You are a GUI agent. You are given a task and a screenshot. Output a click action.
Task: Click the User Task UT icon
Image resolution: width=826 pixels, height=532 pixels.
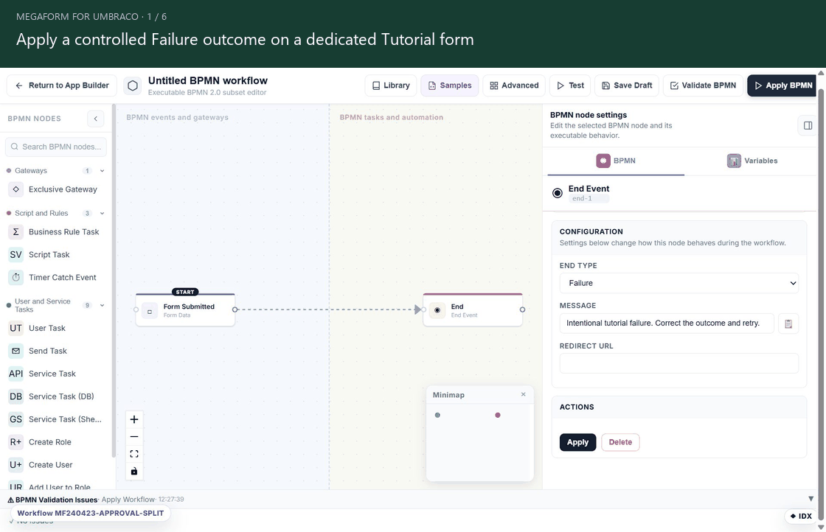click(15, 329)
